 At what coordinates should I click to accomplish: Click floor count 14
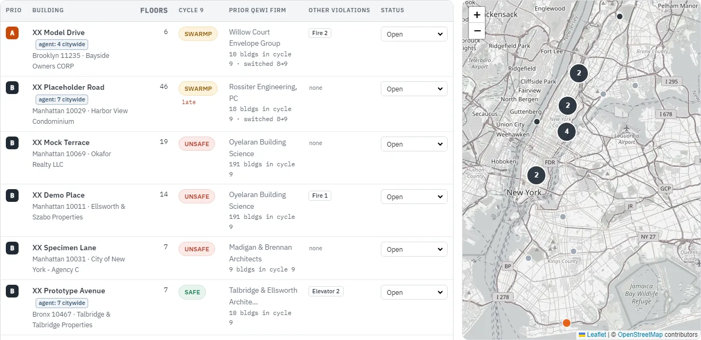point(164,194)
